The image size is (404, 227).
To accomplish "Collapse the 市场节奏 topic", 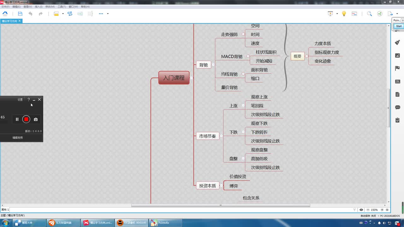I will [x=221, y=136].
